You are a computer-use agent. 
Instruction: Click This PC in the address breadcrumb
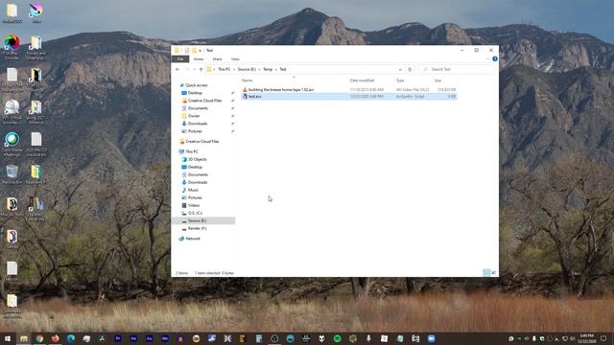[224, 69]
